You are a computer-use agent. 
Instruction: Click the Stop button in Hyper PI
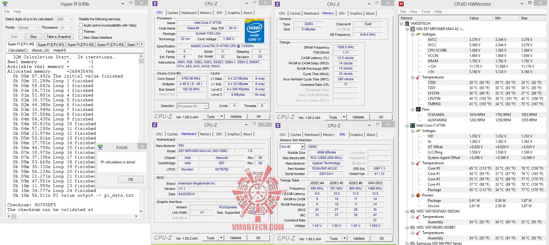click(x=33, y=37)
